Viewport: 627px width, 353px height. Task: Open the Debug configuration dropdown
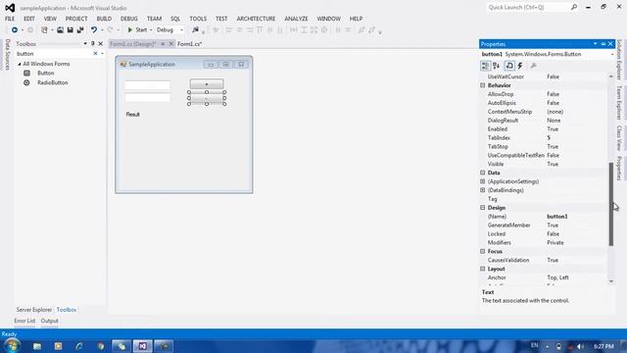click(x=181, y=30)
